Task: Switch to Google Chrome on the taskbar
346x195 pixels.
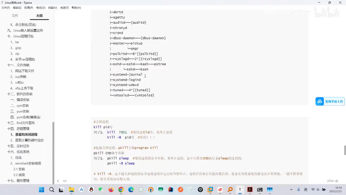Action: [121, 190]
